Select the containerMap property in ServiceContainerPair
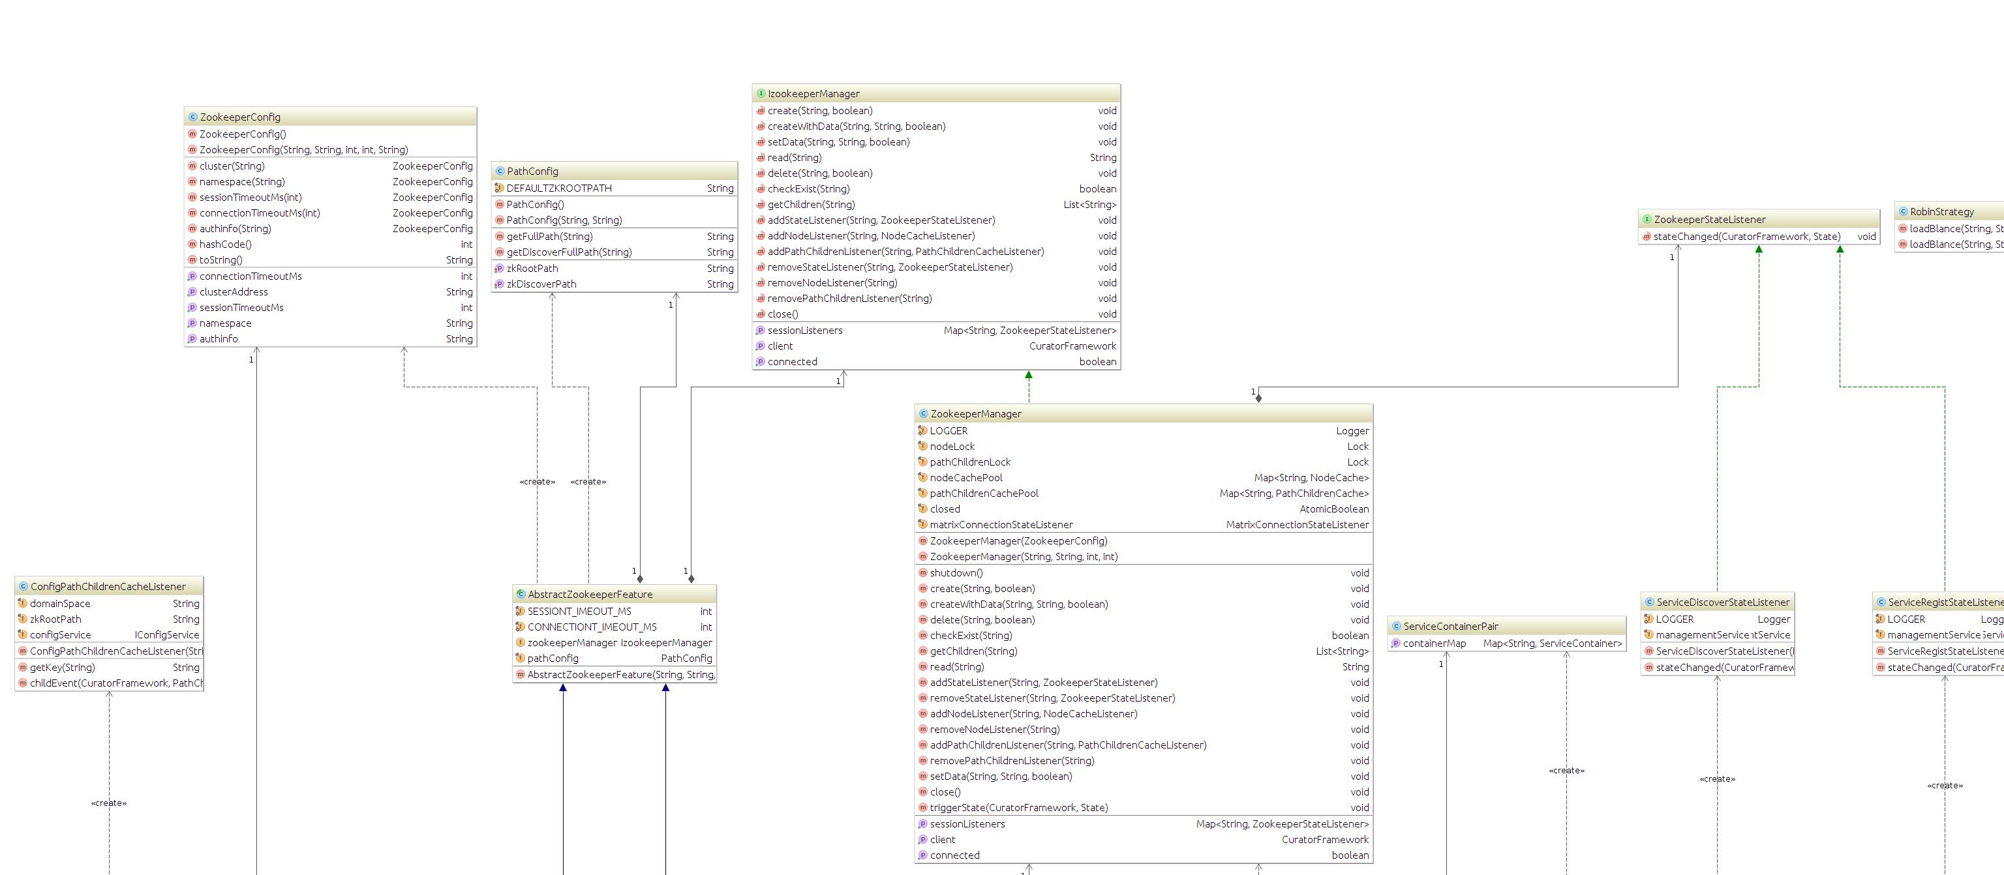The image size is (2004, 875). pyautogui.click(x=1434, y=644)
